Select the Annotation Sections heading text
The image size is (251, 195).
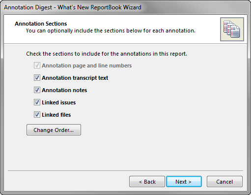pos(41,24)
